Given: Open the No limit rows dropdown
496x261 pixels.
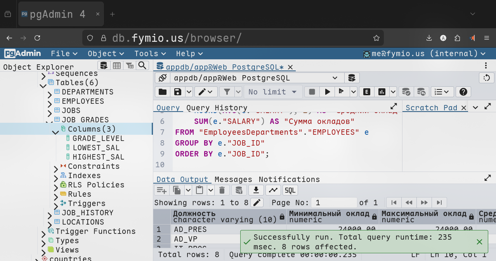Looking at the screenshot, I should point(273,92).
